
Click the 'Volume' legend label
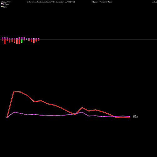pos(6,4)
